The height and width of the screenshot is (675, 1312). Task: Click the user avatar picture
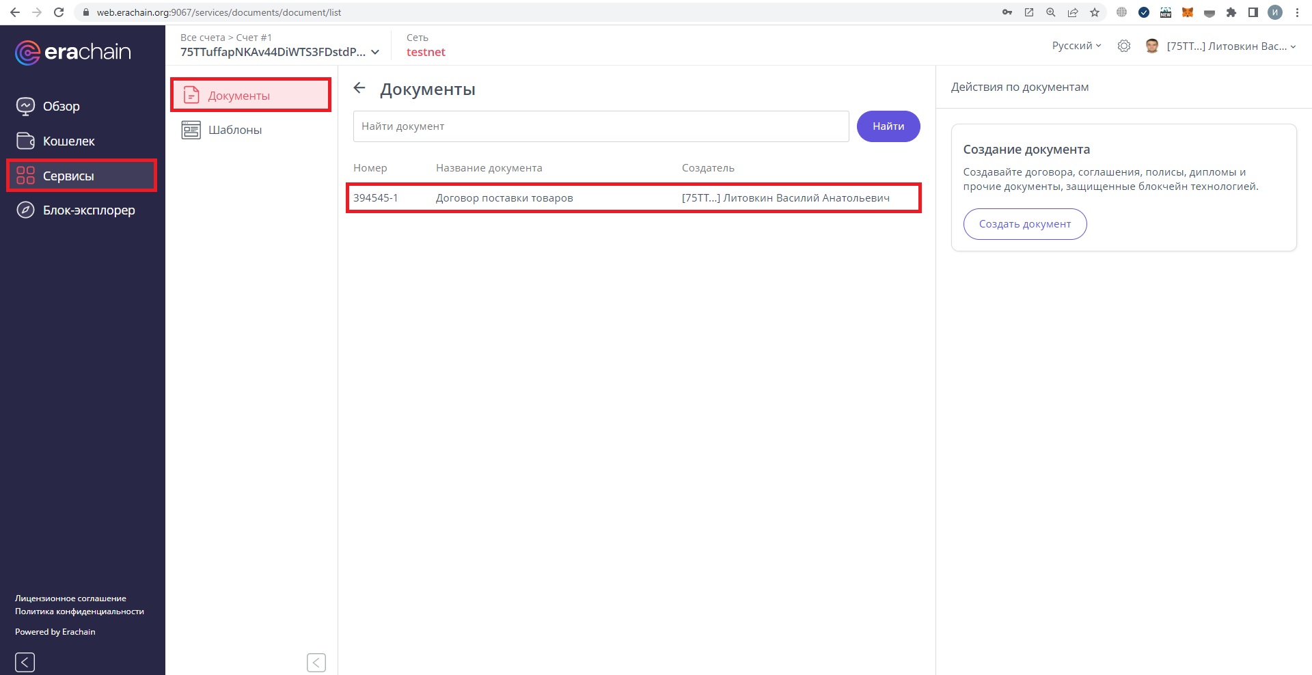[x=1151, y=46]
